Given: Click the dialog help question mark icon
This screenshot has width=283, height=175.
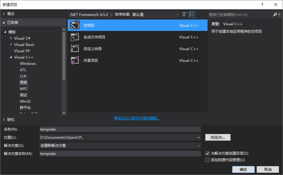Looking at the screenshot, I should pyautogui.click(x=262, y=5).
